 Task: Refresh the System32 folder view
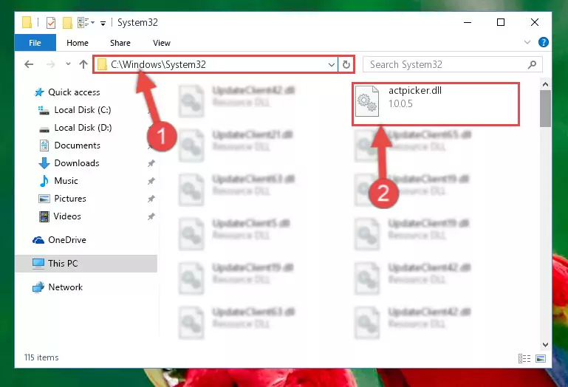click(346, 65)
